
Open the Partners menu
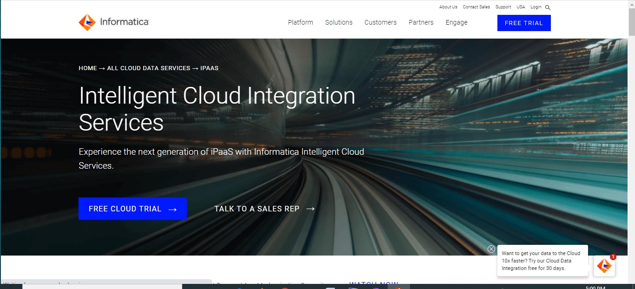coord(421,22)
